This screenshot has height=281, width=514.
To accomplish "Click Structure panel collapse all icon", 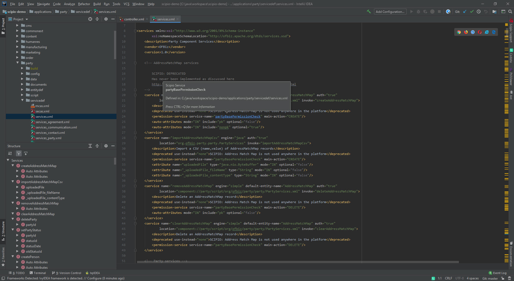I will click(97, 146).
